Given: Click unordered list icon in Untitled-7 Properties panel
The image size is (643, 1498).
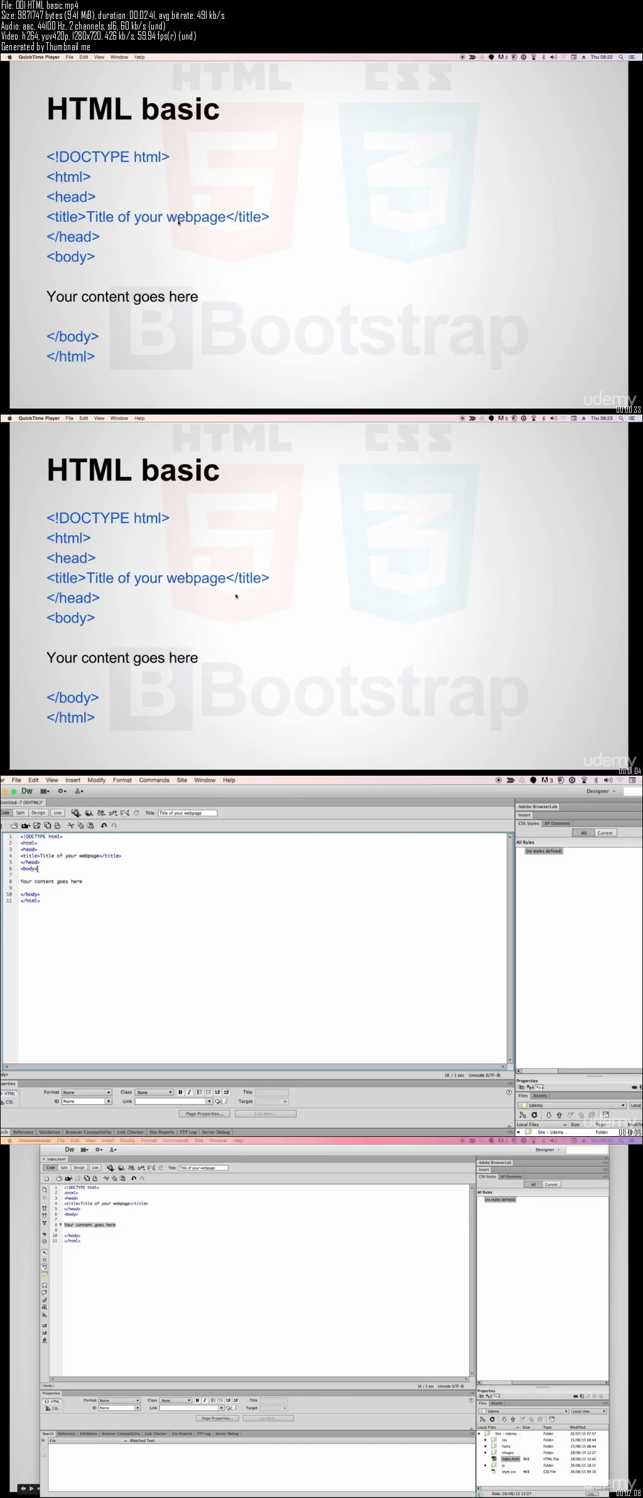Looking at the screenshot, I should [200, 1092].
